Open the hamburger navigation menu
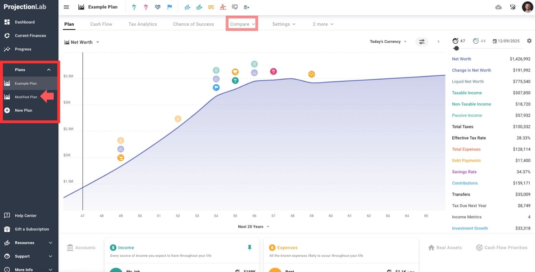The image size is (535, 272). [x=66, y=7]
